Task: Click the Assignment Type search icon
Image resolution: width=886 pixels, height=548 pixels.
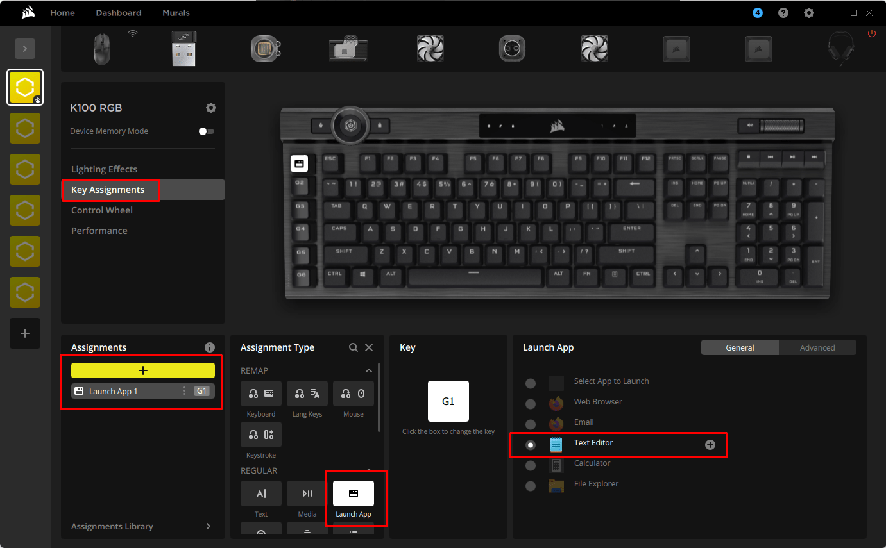Action: (x=353, y=347)
